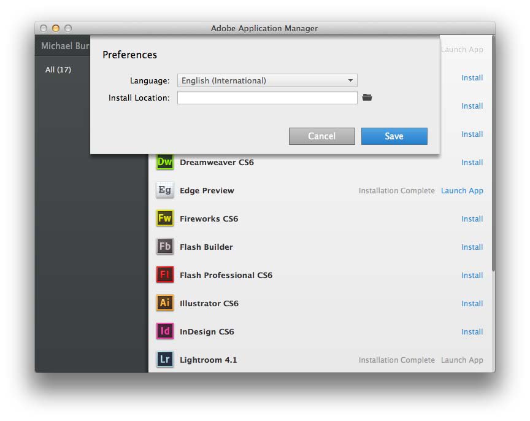Click the Dreamweaver CS6 app icon
Viewport: 530px width, 421px height.
pos(164,163)
